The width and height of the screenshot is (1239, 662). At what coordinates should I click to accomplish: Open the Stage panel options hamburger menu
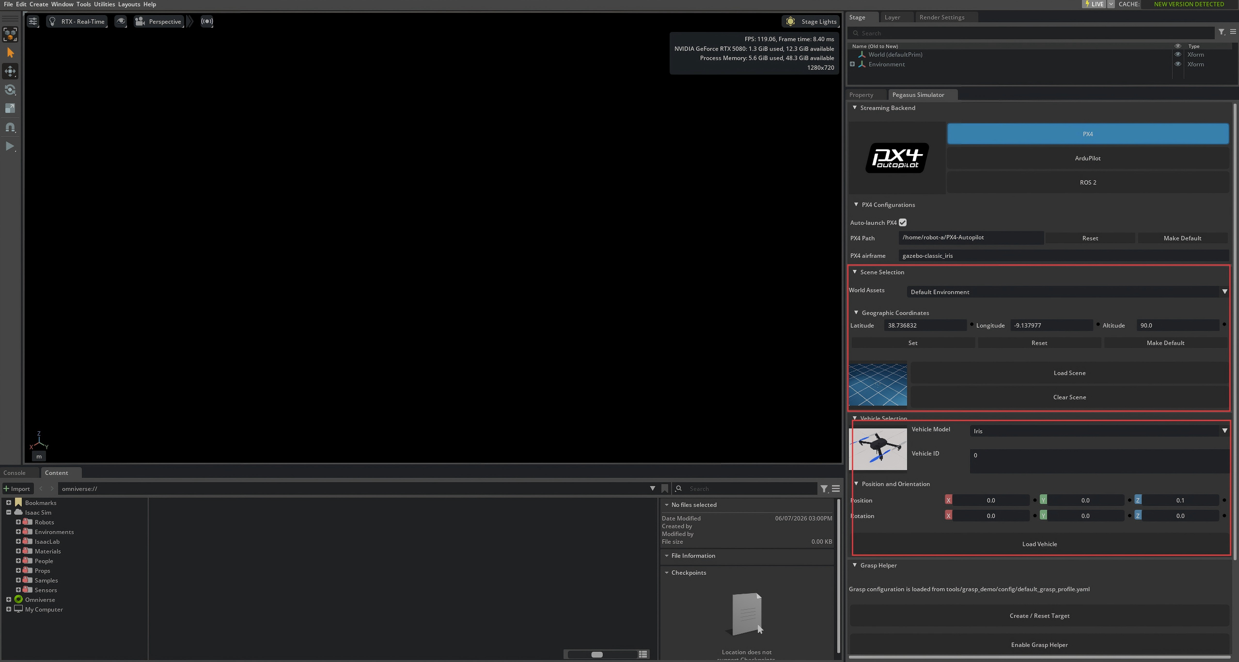1233,32
